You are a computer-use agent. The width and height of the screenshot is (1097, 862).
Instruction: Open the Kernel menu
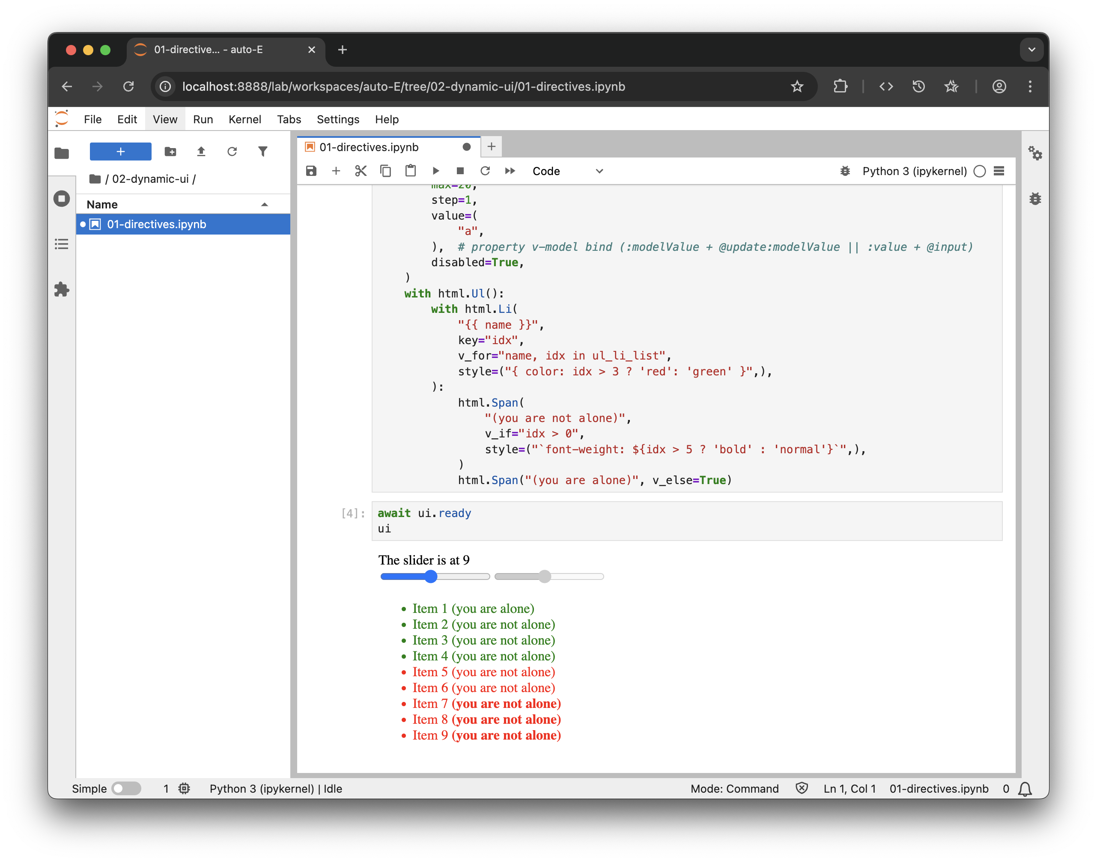pos(245,119)
